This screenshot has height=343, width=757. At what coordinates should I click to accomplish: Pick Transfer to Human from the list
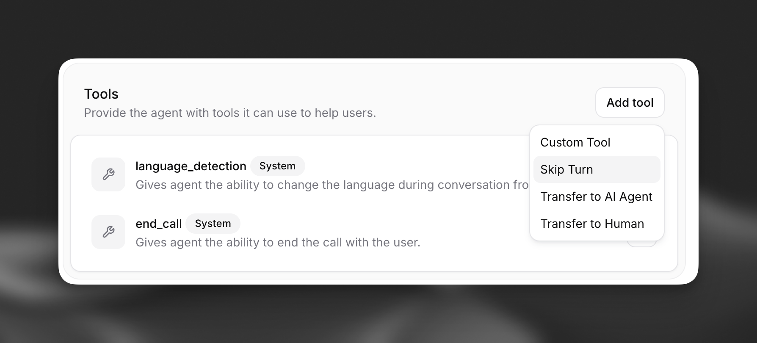[x=592, y=224]
